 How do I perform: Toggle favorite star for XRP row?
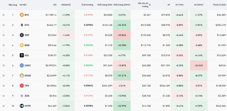(x=4, y=35)
